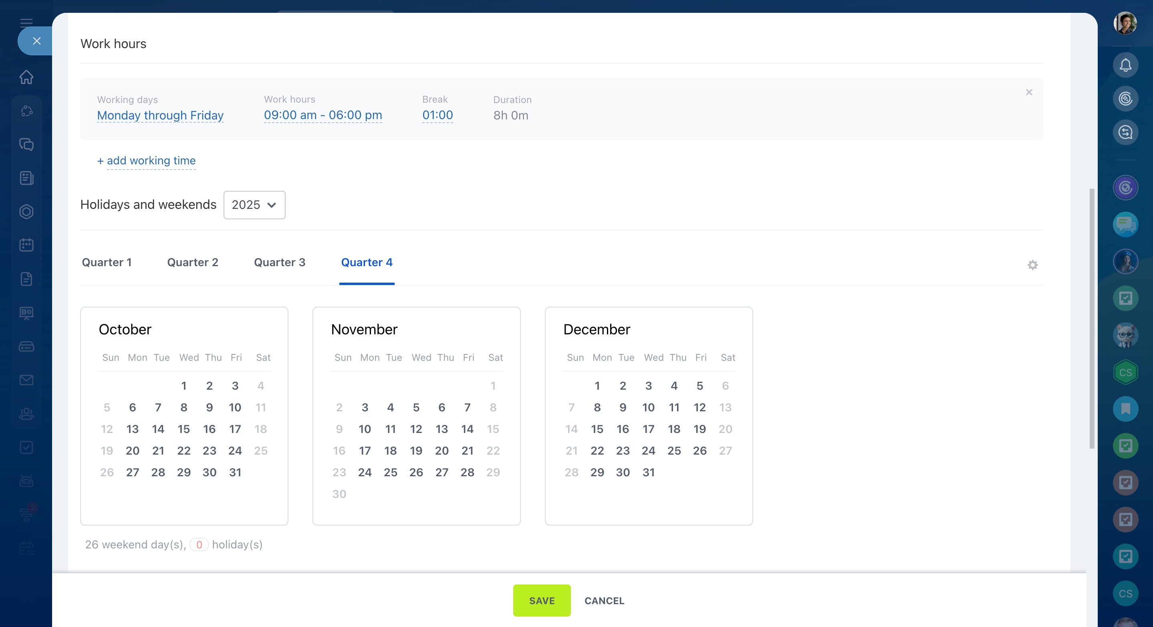Screen dimensions: 1153x627
Task: Toggle November 27 day status
Action: point(441,472)
